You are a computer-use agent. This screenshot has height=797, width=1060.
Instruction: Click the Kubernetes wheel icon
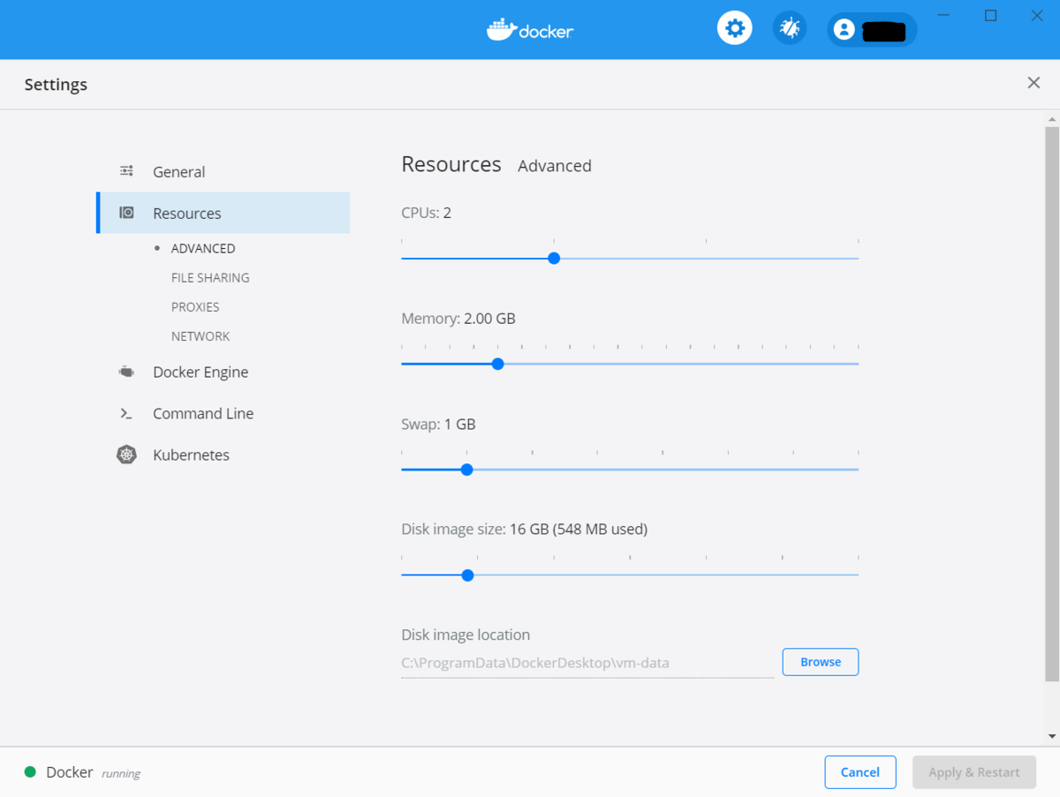(x=127, y=455)
